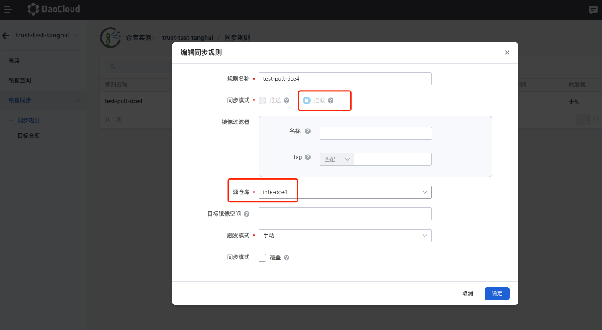Click the 规则名称 input field

[345, 78]
